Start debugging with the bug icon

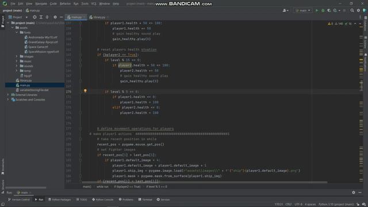click(323, 10)
